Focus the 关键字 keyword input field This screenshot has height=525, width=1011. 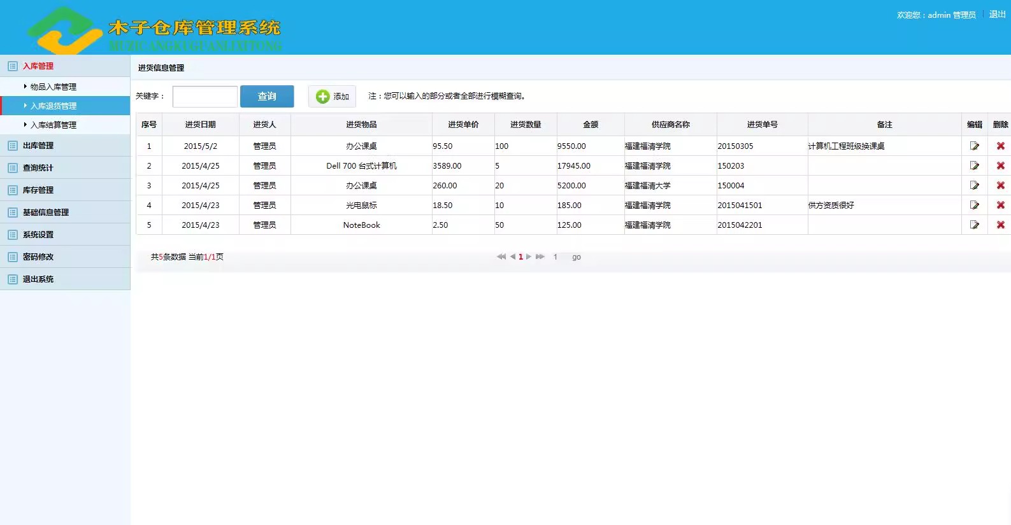point(204,97)
